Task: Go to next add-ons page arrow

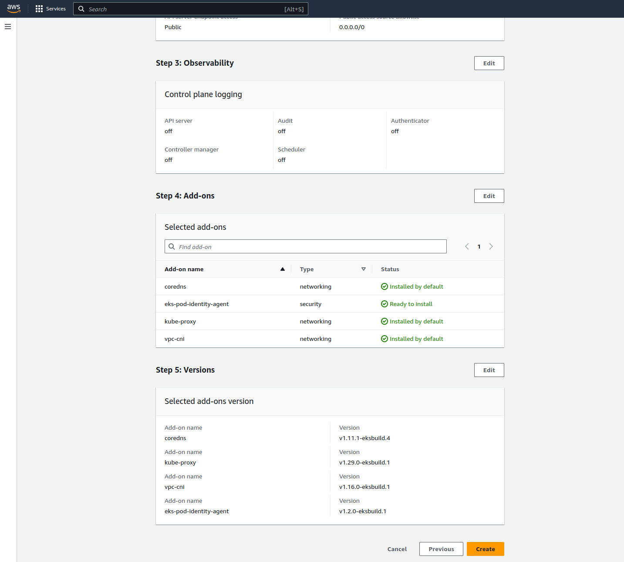Action: point(491,246)
